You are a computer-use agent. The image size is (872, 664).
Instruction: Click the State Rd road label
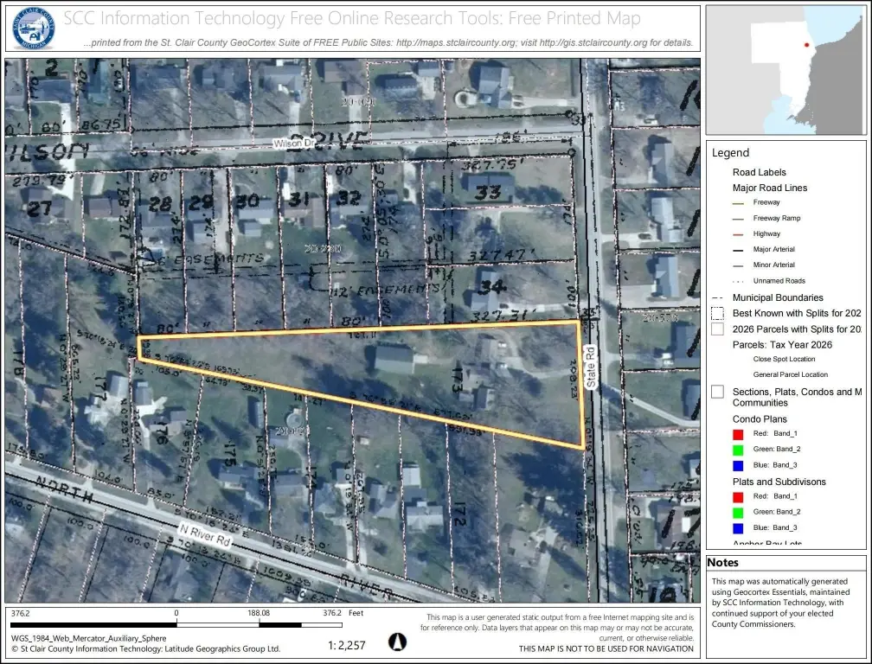590,367
